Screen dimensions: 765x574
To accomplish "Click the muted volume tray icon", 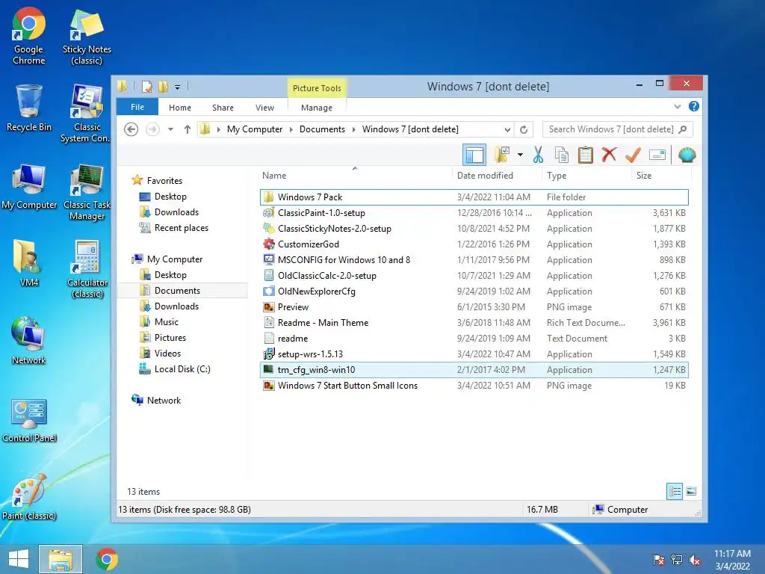I will click(694, 560).
